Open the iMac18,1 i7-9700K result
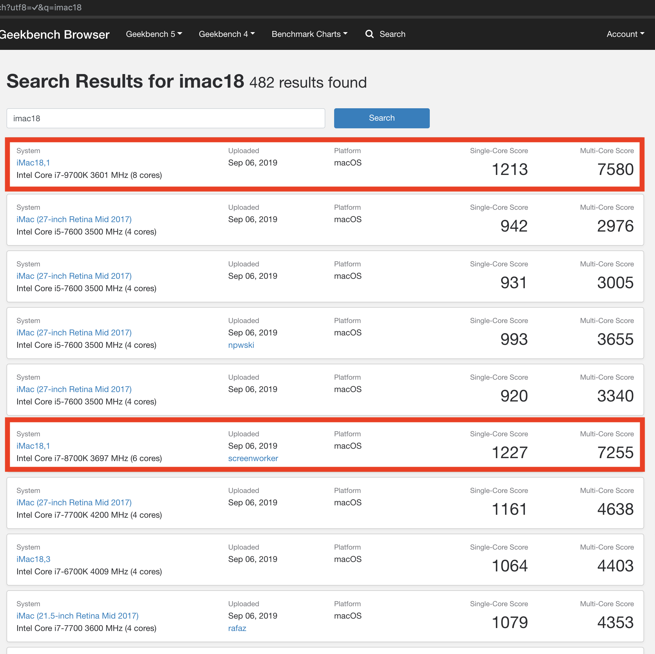655x654 pixels. tap(33, 163)
